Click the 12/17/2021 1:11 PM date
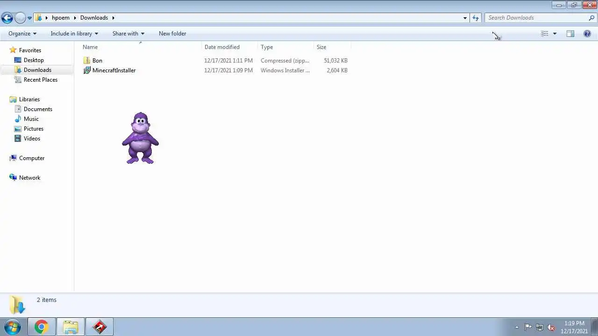 [x=228, y=61]
